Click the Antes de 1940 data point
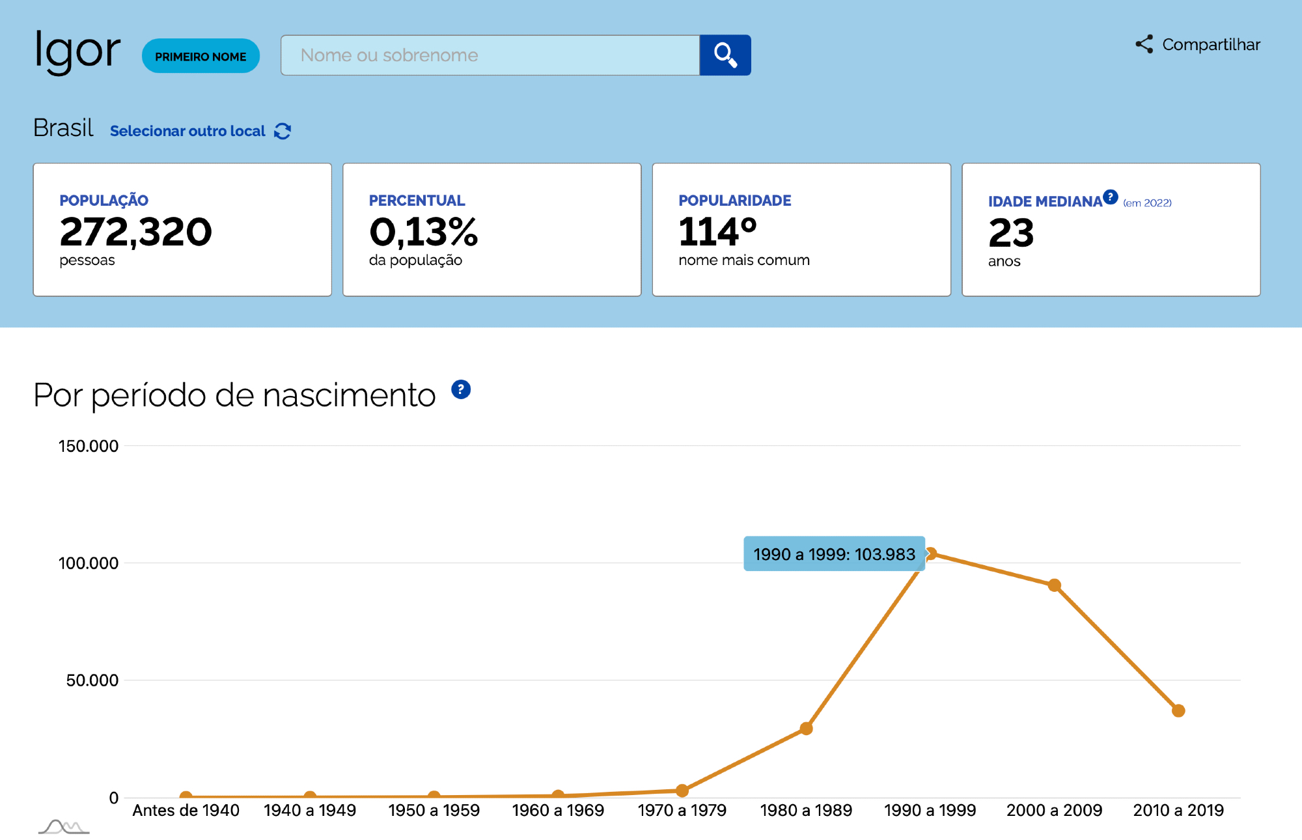 coord(186,796)
